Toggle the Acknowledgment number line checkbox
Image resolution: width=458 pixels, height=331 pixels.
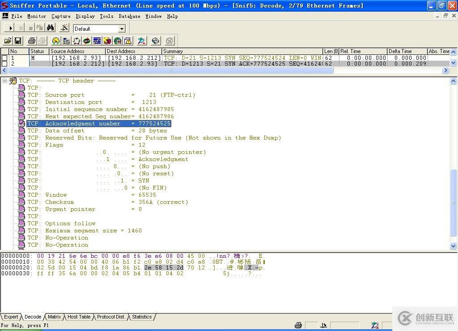[x=21, y=124]
